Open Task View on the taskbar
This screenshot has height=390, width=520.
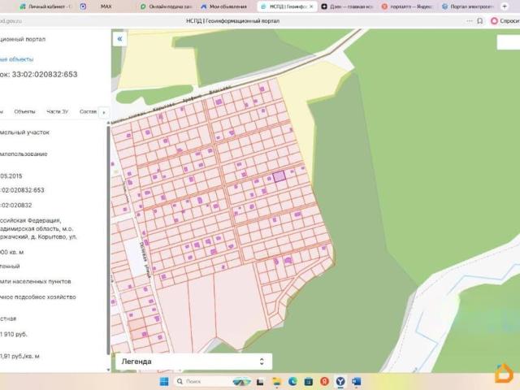260,381
